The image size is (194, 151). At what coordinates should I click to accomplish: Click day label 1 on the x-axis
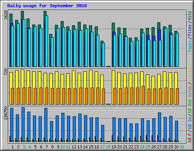[13, 147]
